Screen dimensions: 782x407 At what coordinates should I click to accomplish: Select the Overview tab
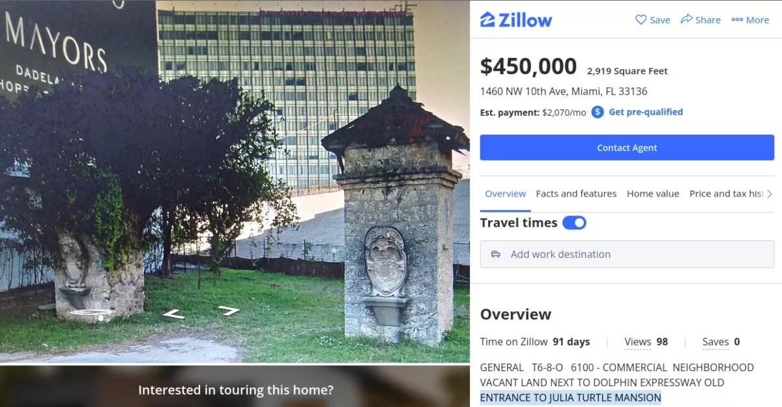(x=505, y=193)
